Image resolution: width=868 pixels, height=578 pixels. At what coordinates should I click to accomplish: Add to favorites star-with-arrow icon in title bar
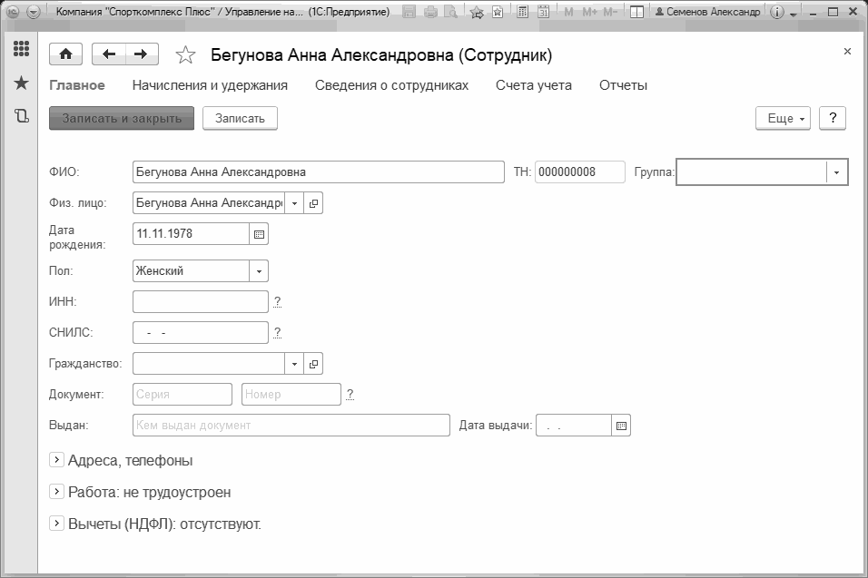click(477, 12)
